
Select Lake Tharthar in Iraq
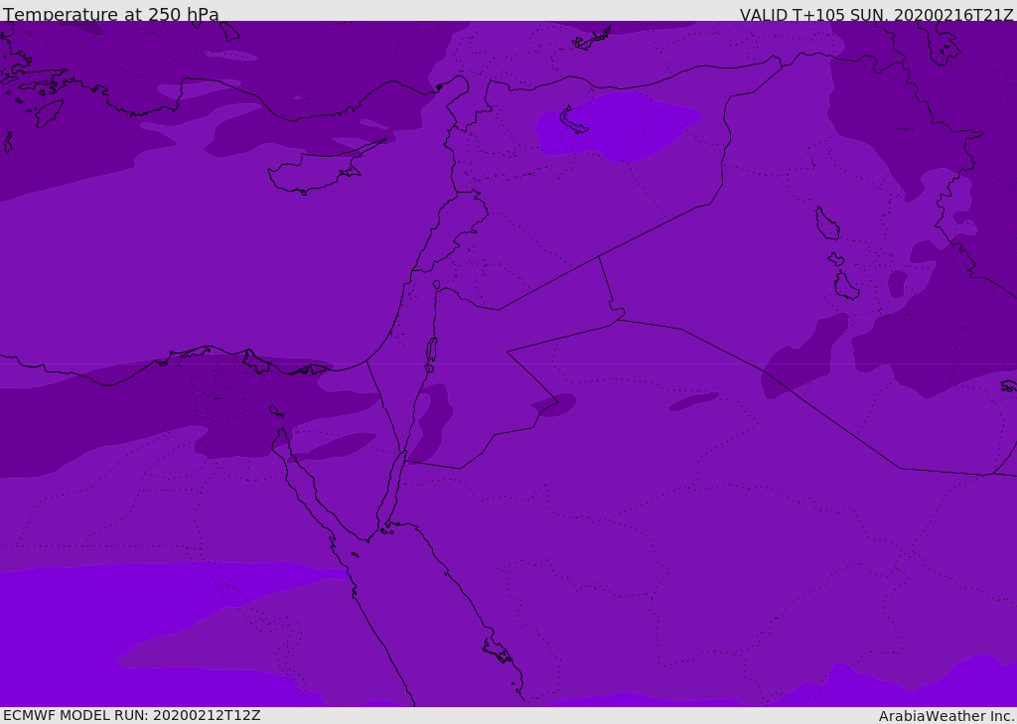pos(827,223)
